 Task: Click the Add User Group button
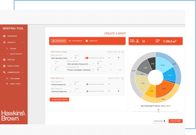pos(59,100)
